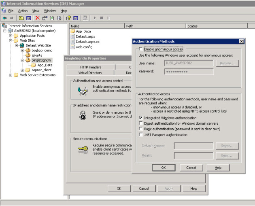Screen dimensions: 255x206
Task: Select the SingleSignOn tree node
Action: (x=41, y=60)
